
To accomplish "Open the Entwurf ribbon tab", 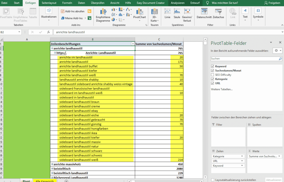I will [195, 3].
